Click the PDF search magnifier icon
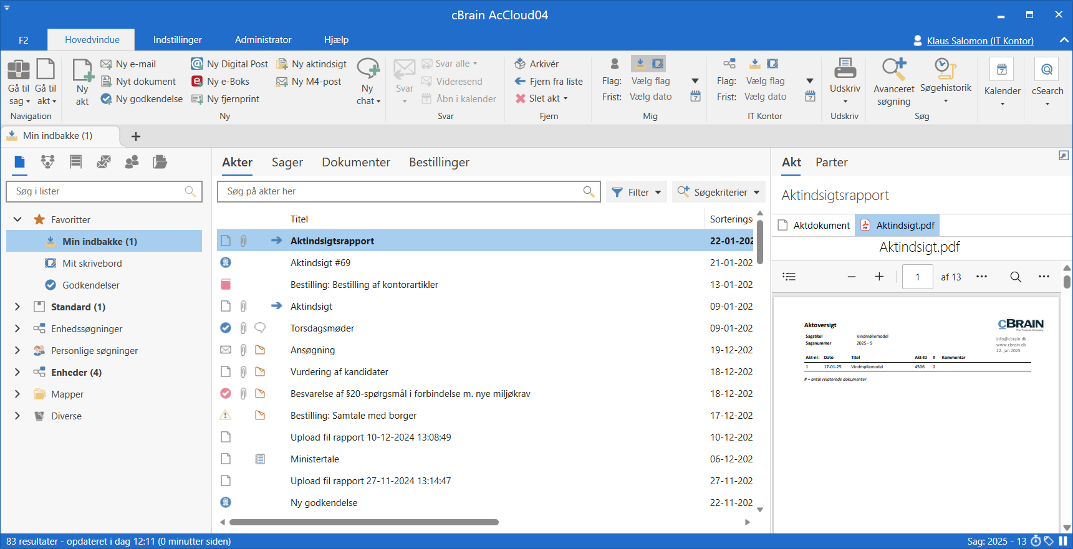1073x549 pixels. click(x=1016, y=277)
